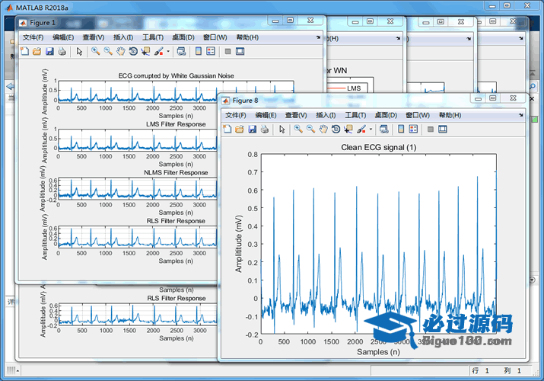The width and height of the screenshot is (544, 381).
Task: Save figure icon in Figure 1 toolbar
Action: click(x=49, y=51)
